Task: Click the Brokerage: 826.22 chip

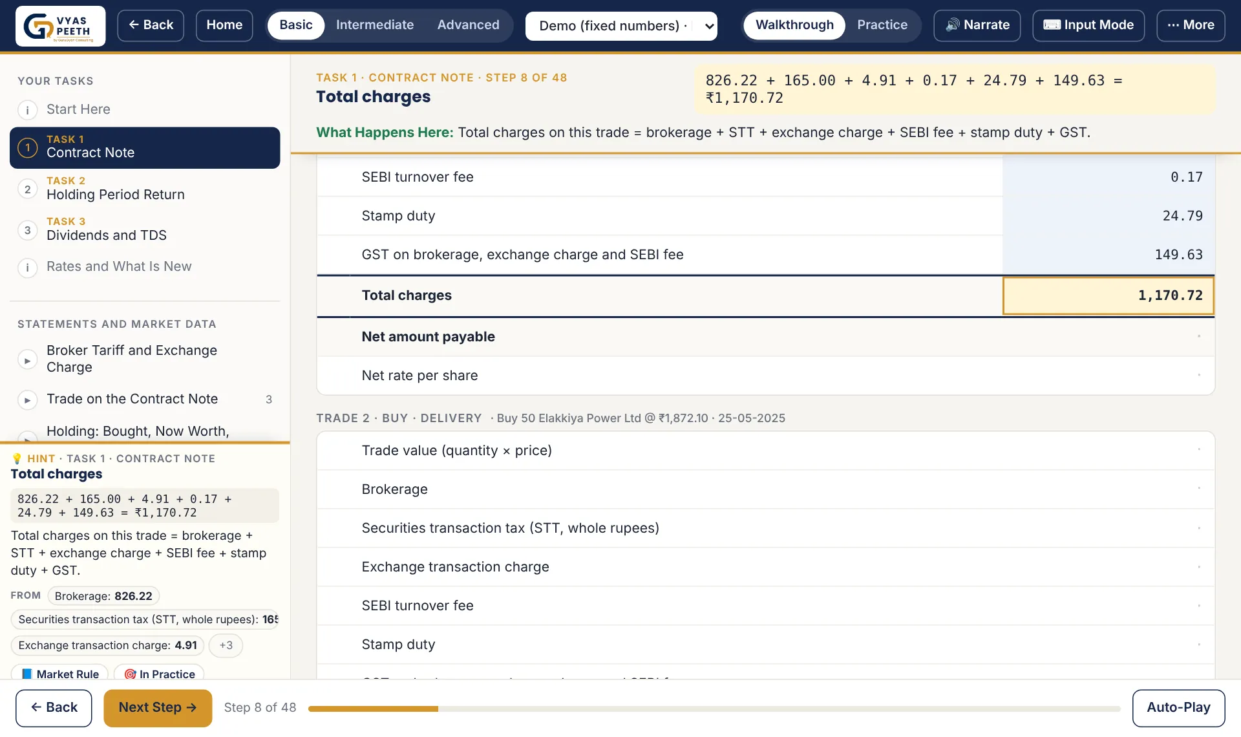Action: 103,596
